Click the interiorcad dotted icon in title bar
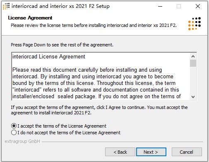 point(6,6)
